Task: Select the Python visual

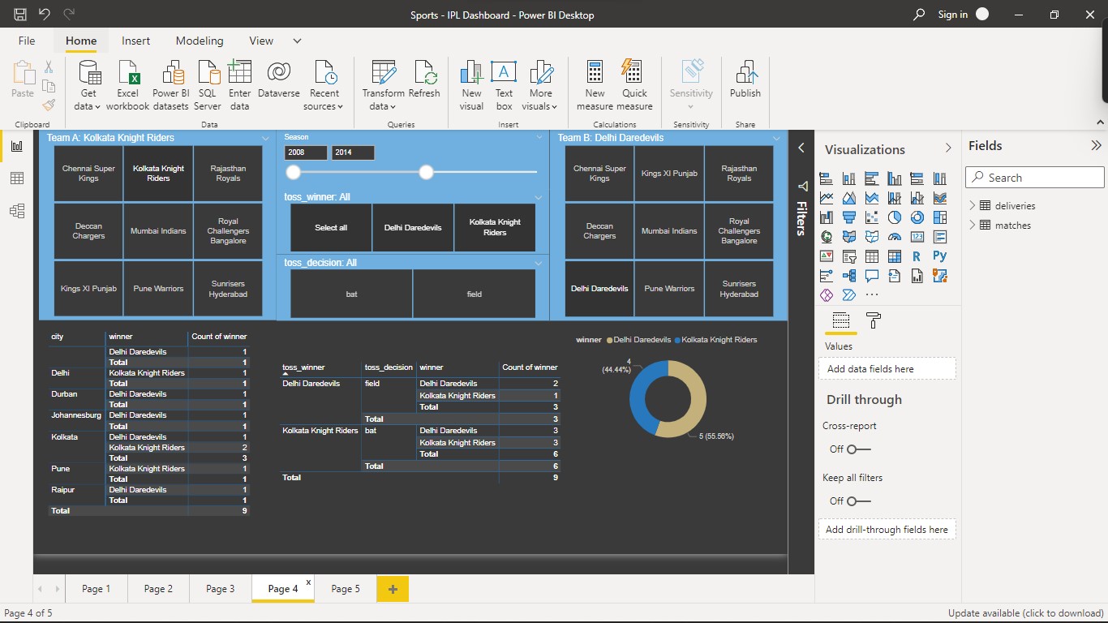Action: [x=940, y=256]
